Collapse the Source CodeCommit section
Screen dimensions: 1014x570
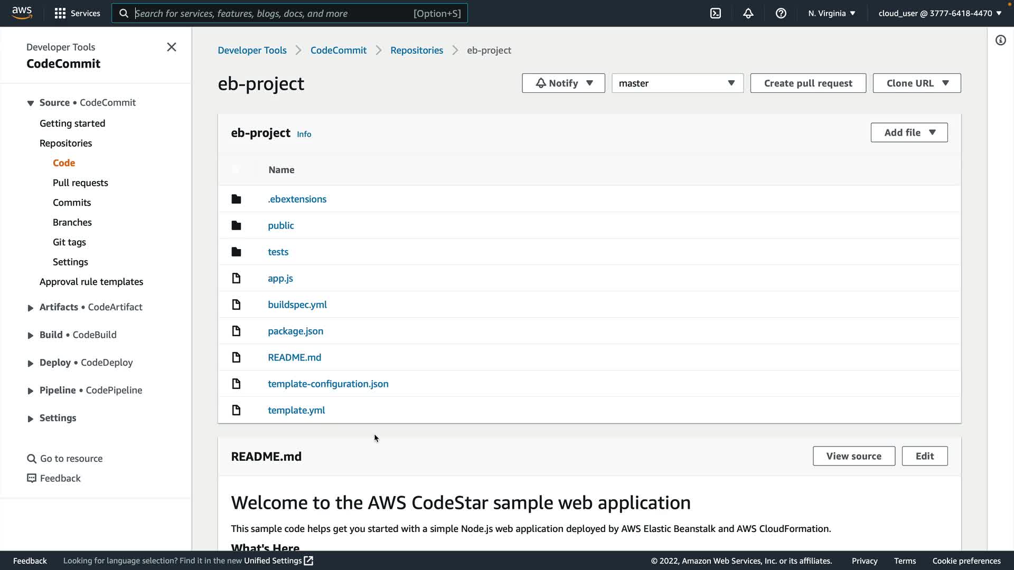pos(30,103)
